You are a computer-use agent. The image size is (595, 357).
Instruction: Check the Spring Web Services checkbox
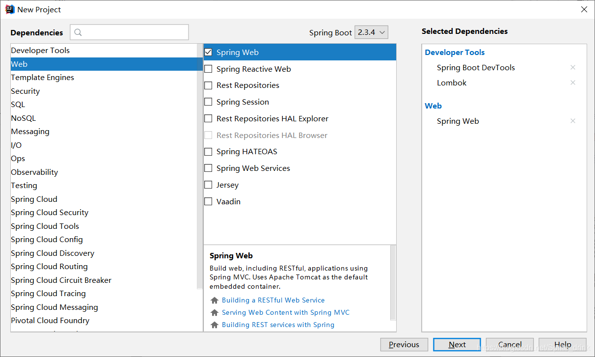pos(208,168)
